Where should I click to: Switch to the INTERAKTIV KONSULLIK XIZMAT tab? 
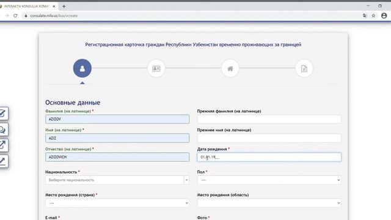pyautogui.click(x=27, y=6)
